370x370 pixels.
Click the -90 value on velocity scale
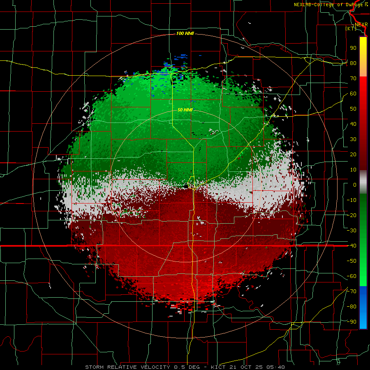pos(351,322)
